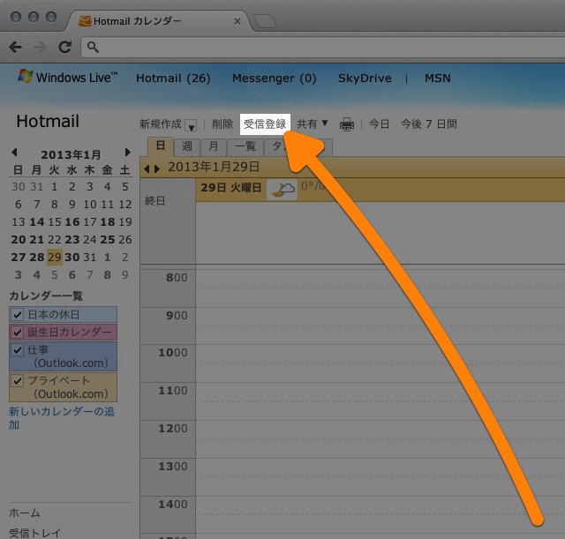Go to previous day beside 2013年1月29日
The height and width of the screenshot is (539, 565).
147,168
